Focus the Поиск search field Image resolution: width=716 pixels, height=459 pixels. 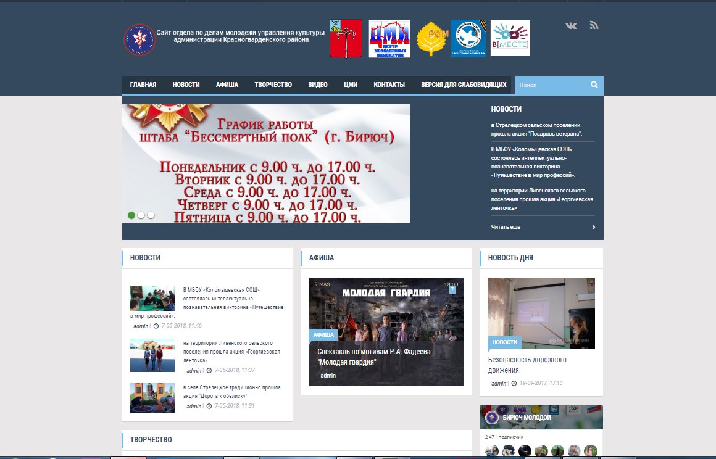(x=552, y=85)
